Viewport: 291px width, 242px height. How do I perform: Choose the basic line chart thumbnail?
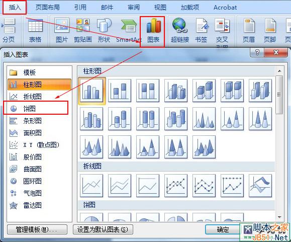coord(91,186)
